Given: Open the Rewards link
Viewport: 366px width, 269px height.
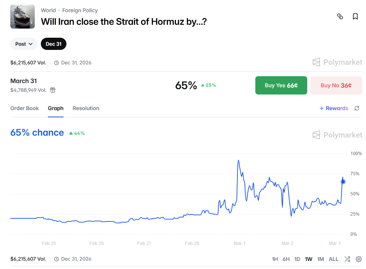Looking at the screenshot, I should coord(334,108).
